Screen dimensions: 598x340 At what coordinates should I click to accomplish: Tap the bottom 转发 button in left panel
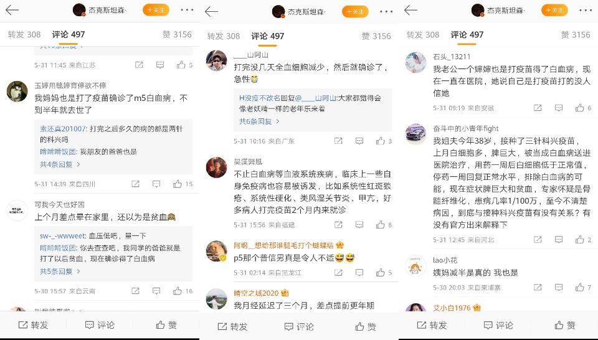tap(33, 325)
